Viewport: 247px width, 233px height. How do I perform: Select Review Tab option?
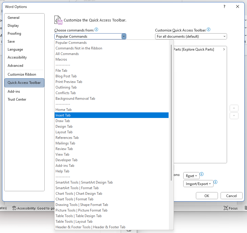112,149
